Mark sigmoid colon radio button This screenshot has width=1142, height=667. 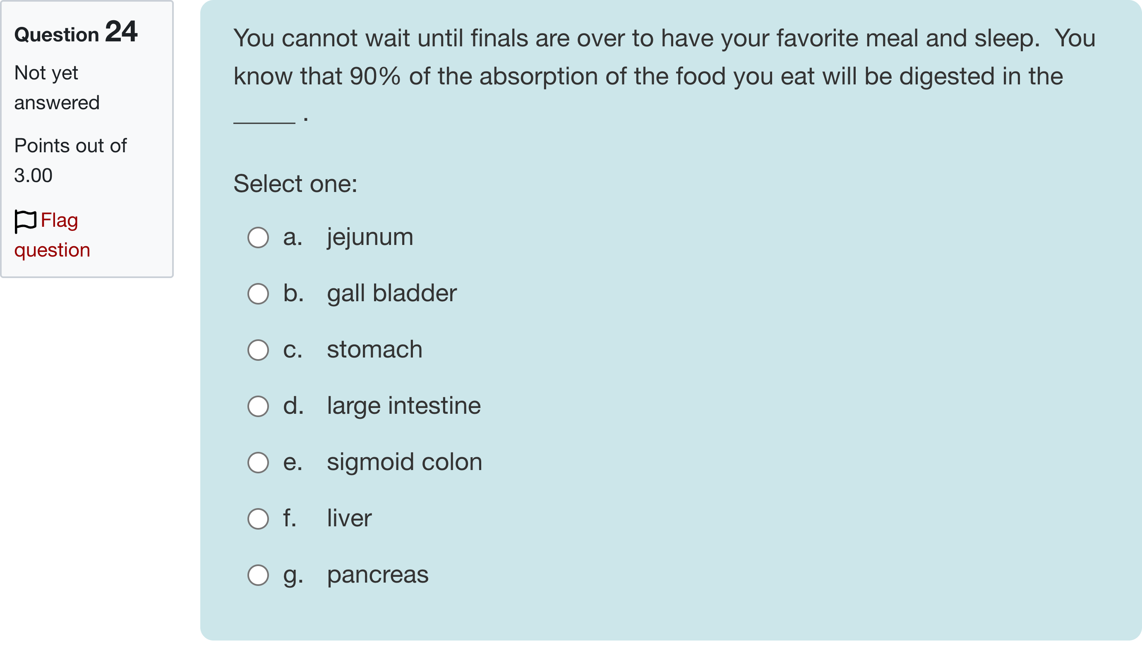(258, 462)
